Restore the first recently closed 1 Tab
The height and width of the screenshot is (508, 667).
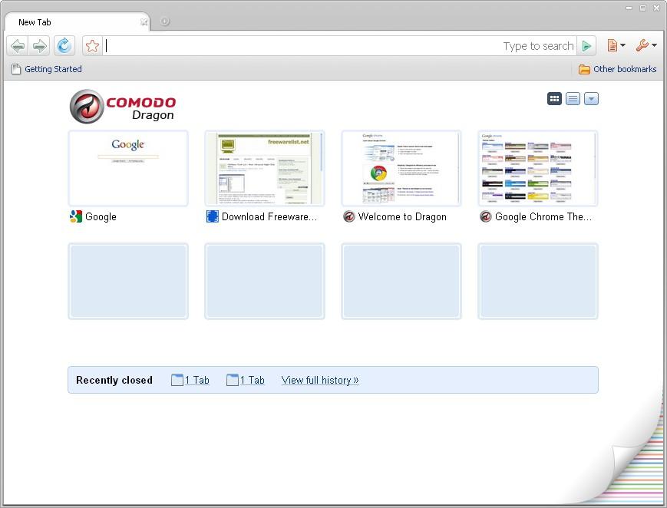coord(190,380)
